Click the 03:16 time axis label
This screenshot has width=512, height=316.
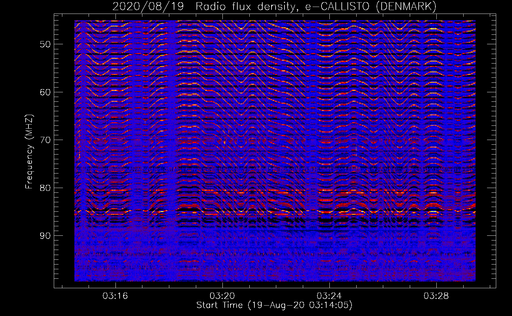(x=115, y=296)
